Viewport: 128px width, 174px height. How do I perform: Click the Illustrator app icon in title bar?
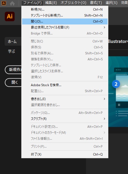click(x=4, y=3)
